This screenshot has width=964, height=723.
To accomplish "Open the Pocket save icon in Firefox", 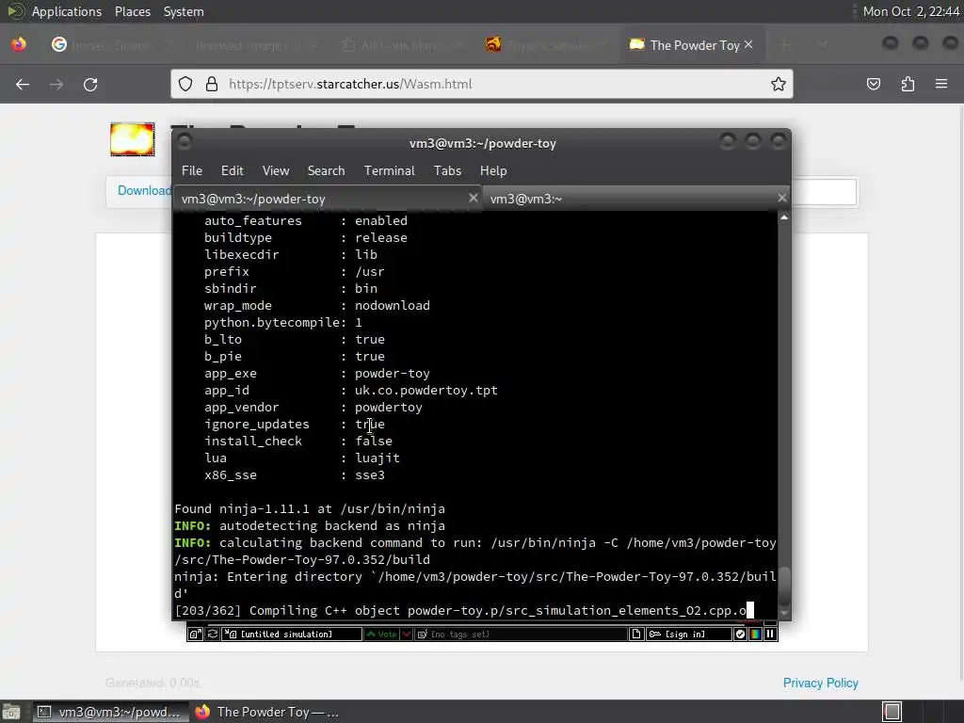I will 873,84.
